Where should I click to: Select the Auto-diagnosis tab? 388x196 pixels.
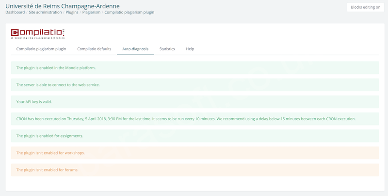coord(135,49)
